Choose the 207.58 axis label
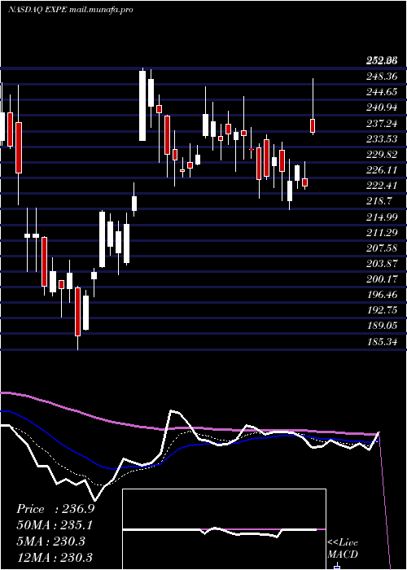 (382, 248)
